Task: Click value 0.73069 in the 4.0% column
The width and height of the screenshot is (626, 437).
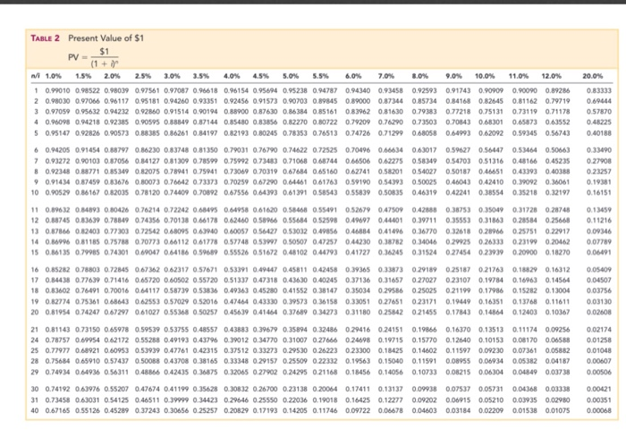Action: [x=236, y=172]
